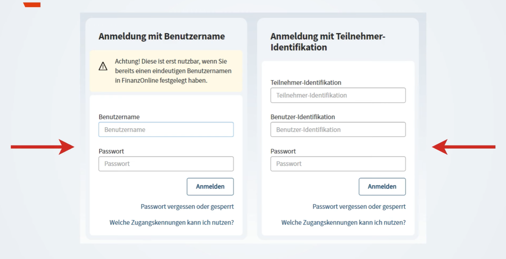The image size is (506, 259).
Task: Open right 'Welche Zugangskennungen kann ich nutzen?' link
Action: [343, 222]
